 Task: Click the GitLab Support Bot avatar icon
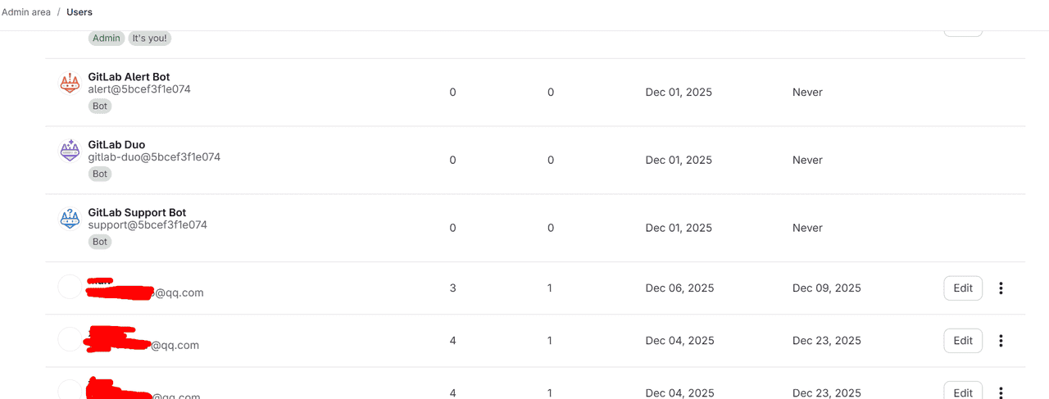pyautogui.click(x=70, y=219)
